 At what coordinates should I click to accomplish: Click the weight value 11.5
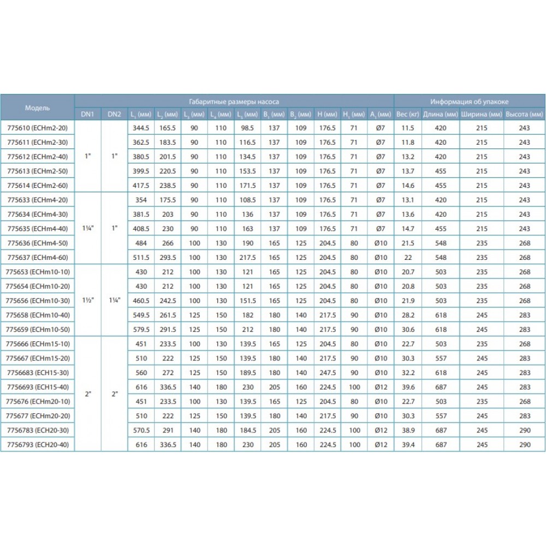pyautogui.click(x=408, y=128)
